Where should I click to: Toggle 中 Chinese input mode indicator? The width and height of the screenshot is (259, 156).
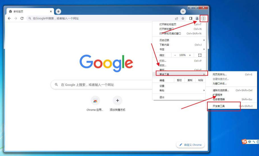[250, 142]
